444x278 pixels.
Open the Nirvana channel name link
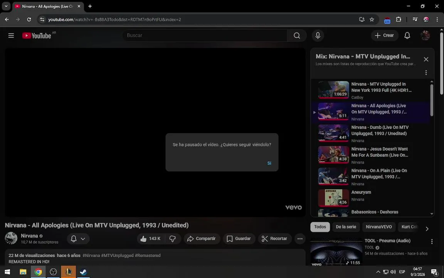(29, 236)
